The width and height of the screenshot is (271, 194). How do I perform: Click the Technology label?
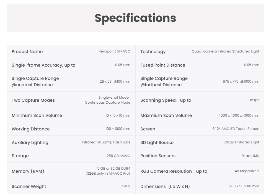pos(153,52)
